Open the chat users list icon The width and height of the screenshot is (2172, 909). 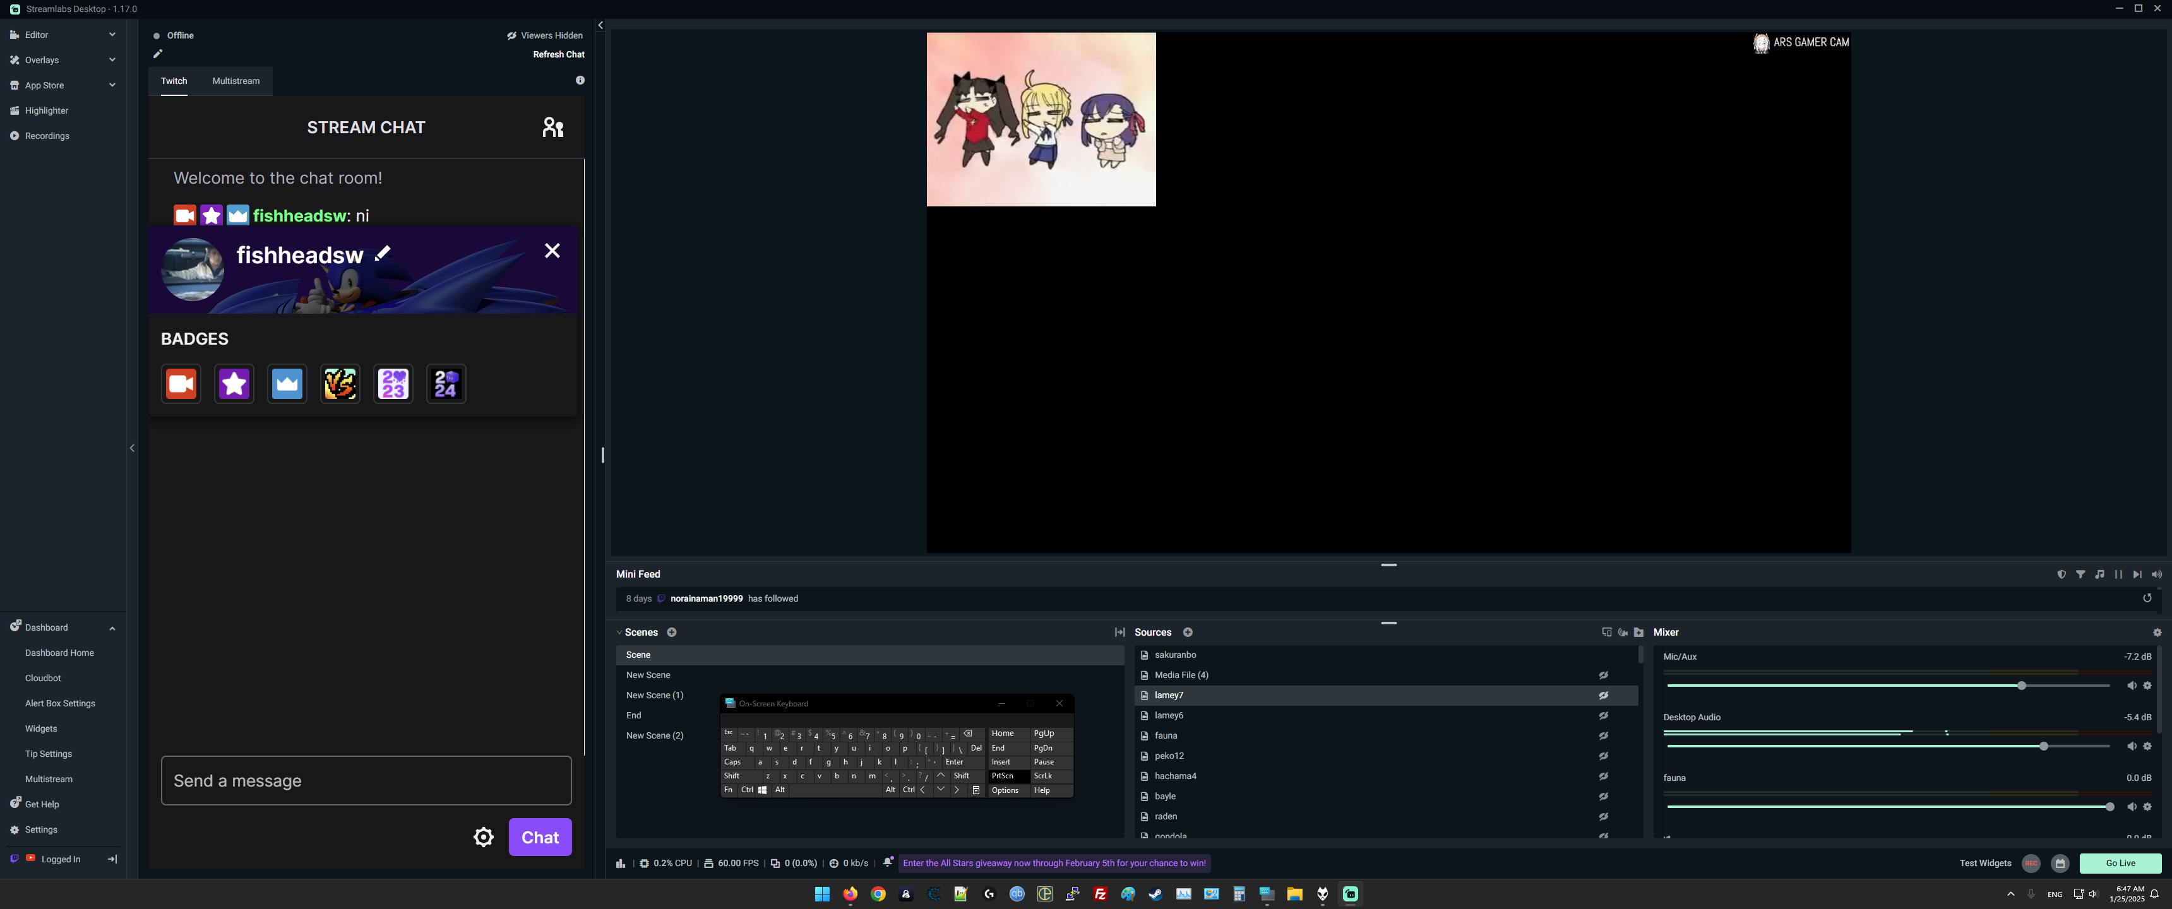pos(553,128)
